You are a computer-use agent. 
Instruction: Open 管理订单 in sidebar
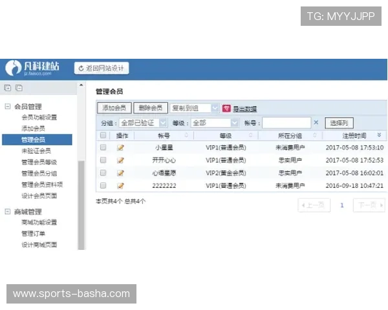click(33, 233)
